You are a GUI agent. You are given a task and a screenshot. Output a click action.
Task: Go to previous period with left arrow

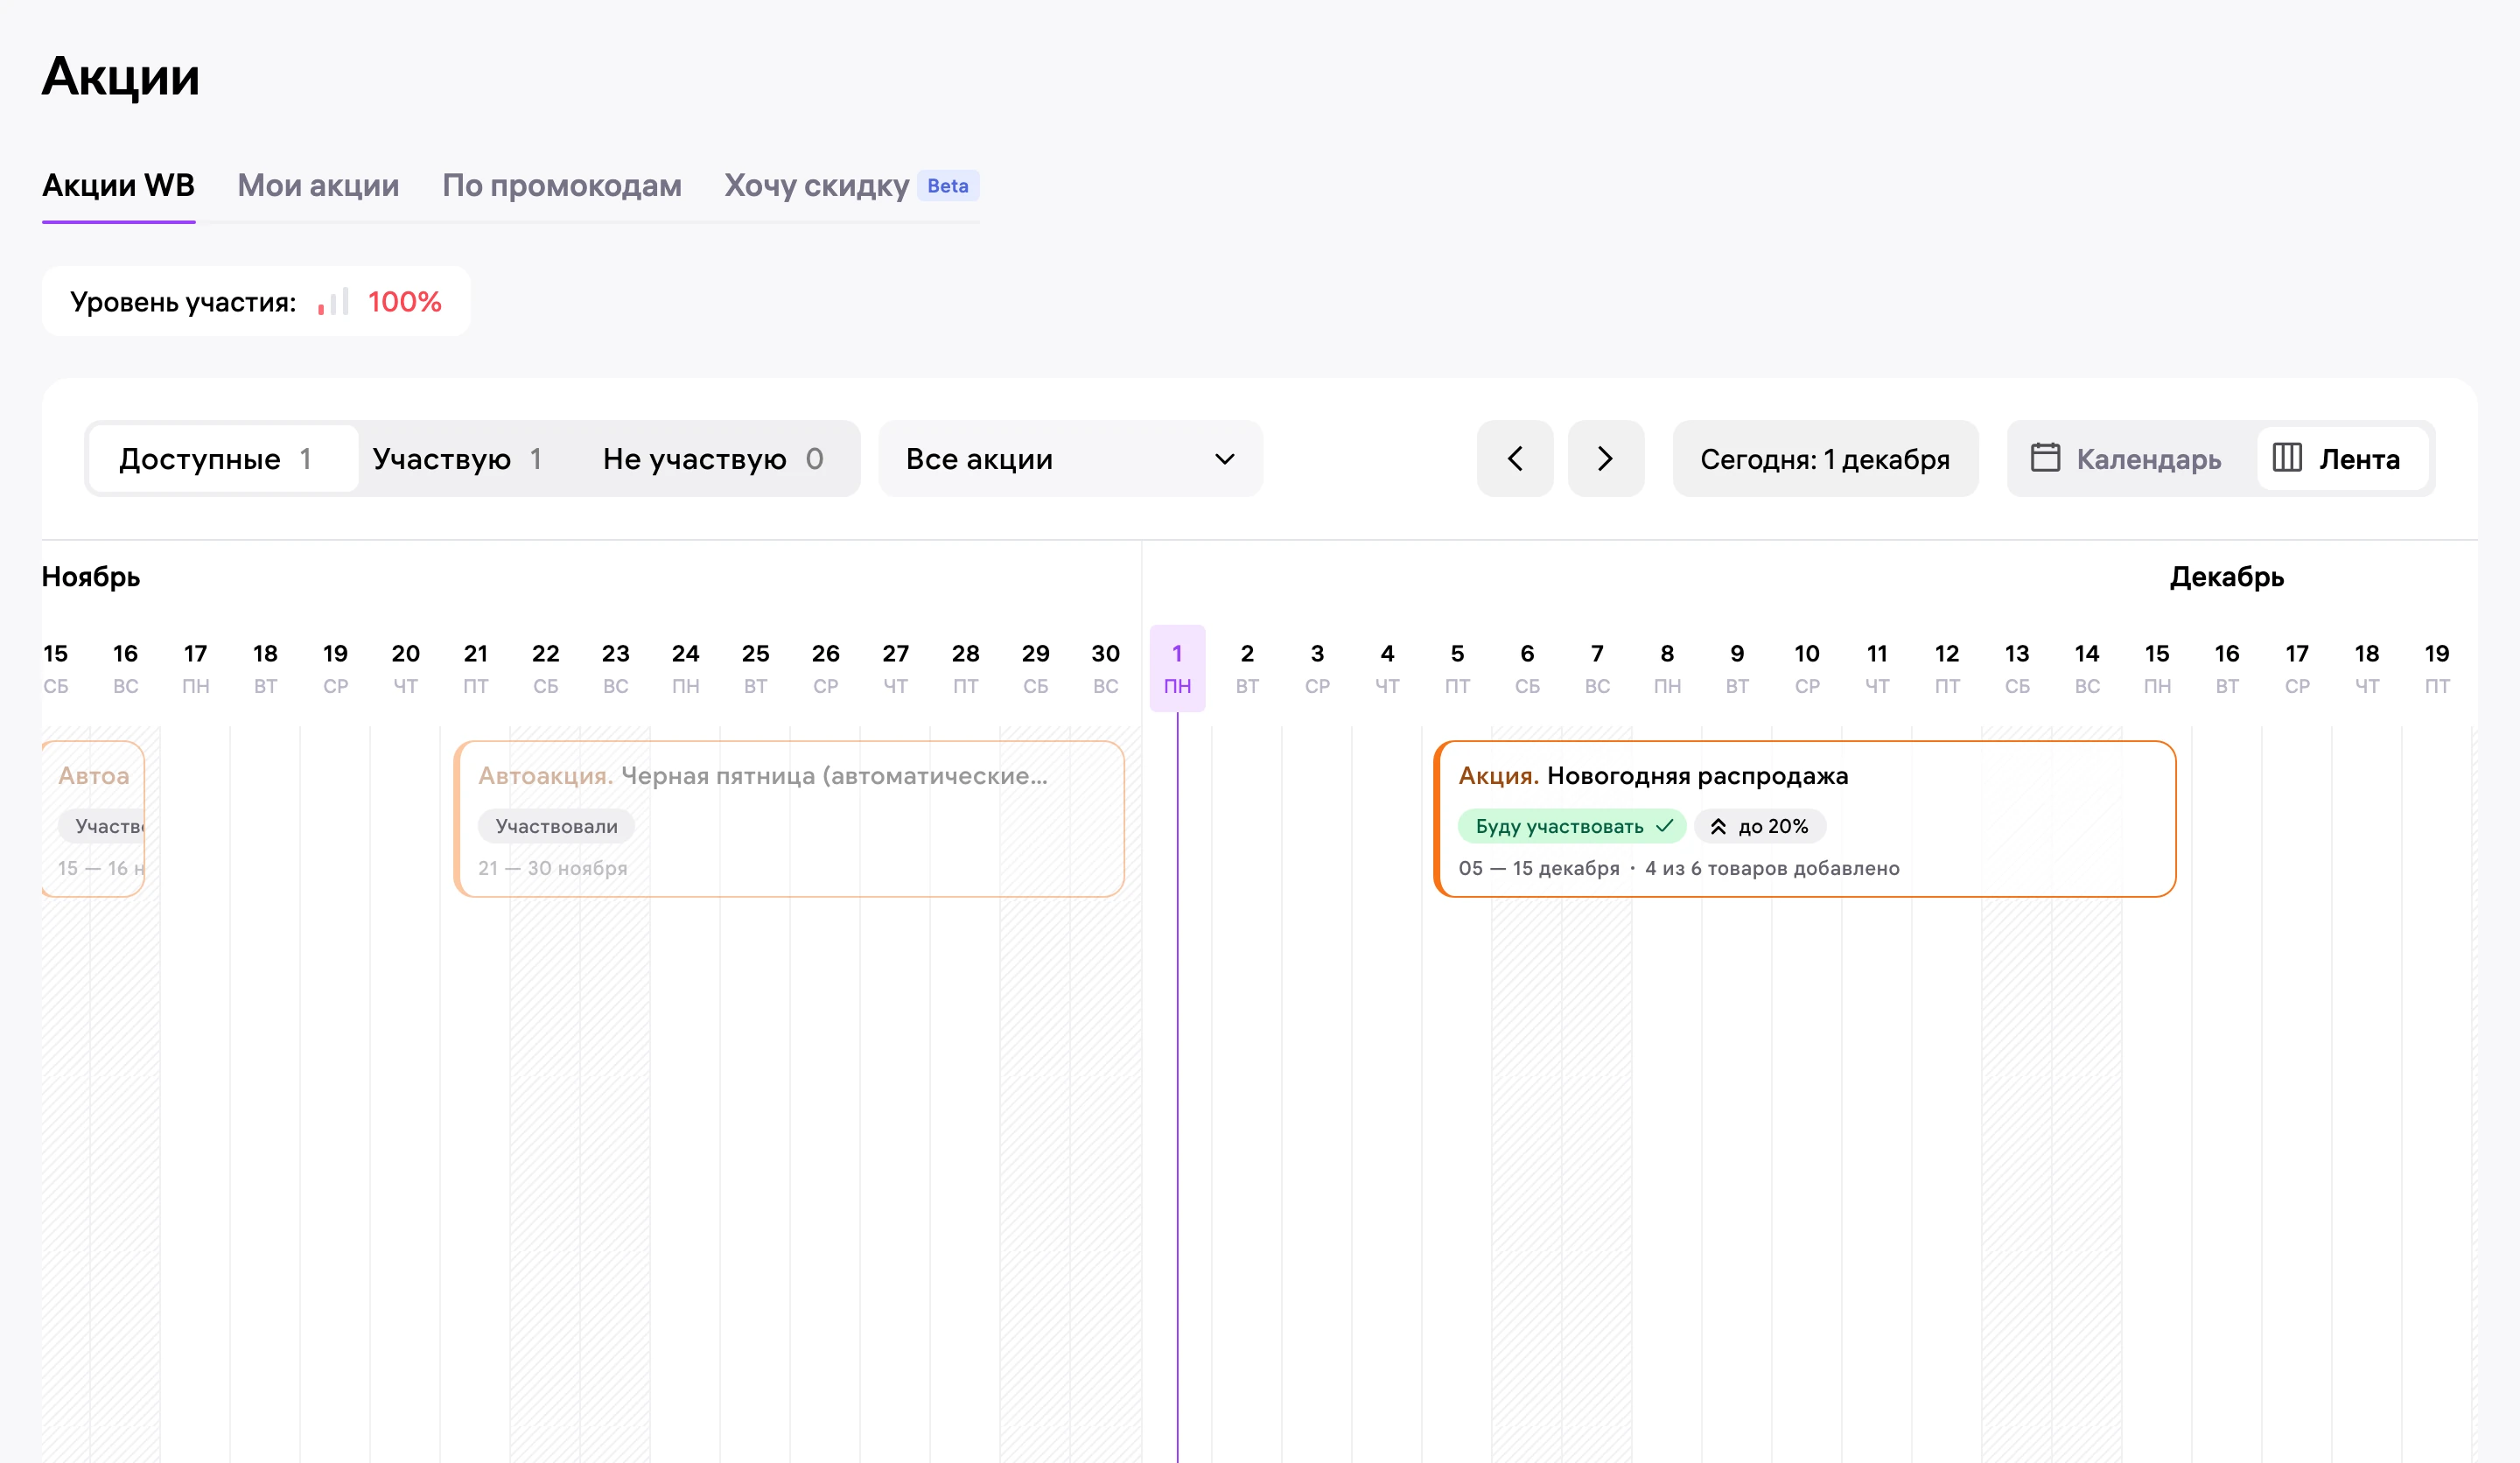(1515, 459)
